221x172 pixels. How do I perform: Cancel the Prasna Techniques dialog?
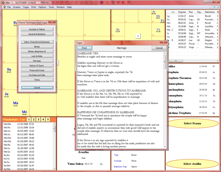pos(37,88)
